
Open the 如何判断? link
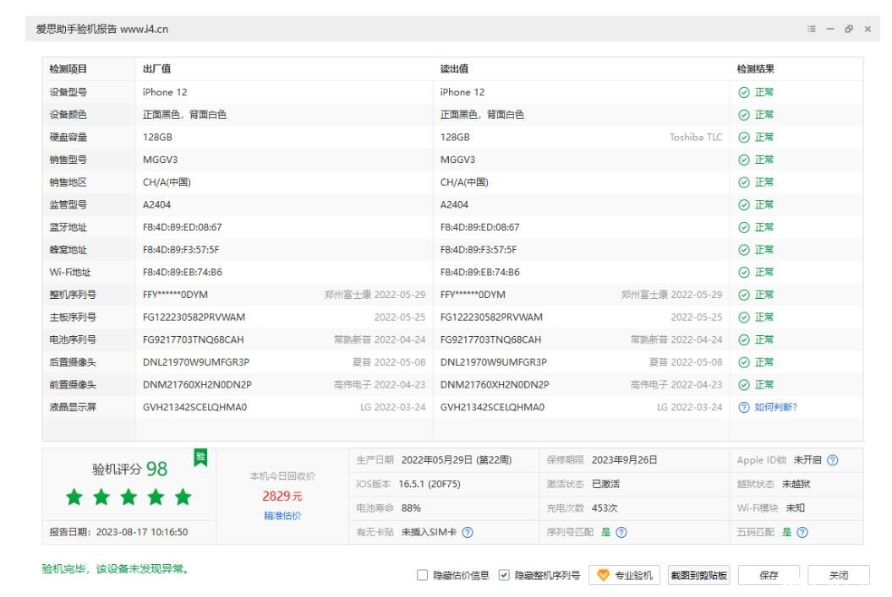coord(775,407)
